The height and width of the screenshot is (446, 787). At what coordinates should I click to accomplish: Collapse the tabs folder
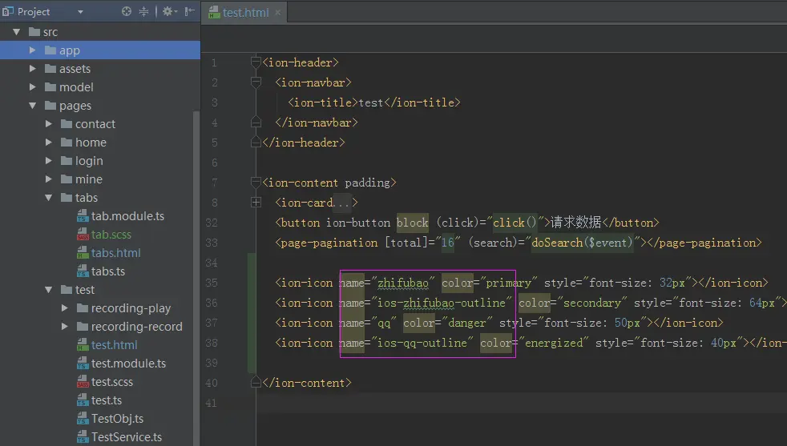[49, 198]
